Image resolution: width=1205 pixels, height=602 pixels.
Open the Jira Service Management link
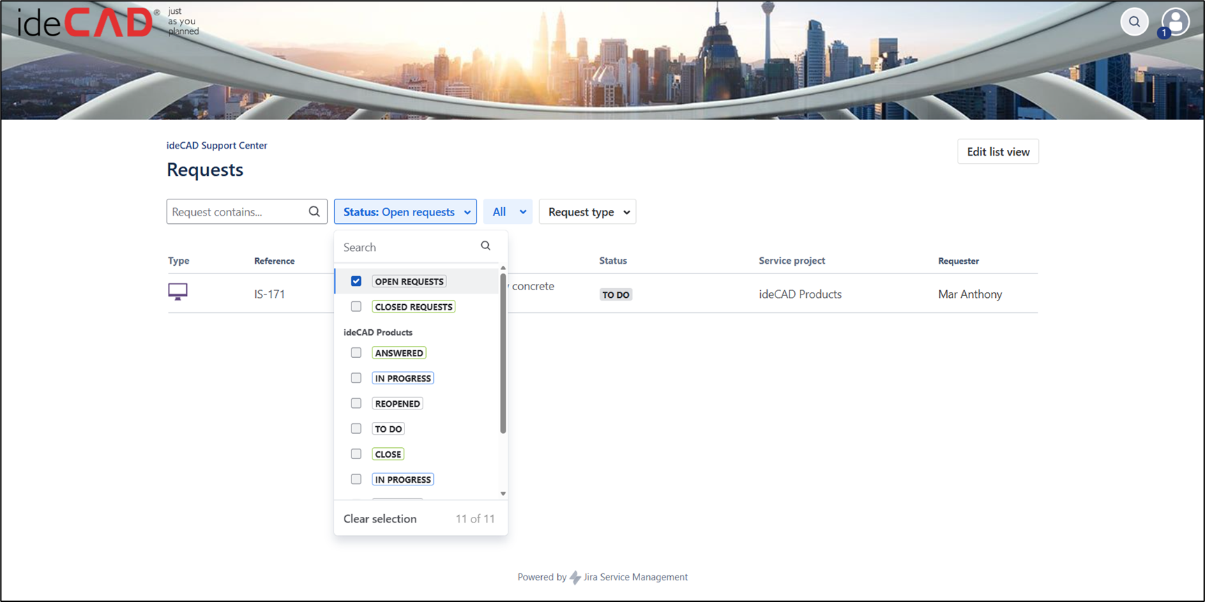[x=635, y=577]
